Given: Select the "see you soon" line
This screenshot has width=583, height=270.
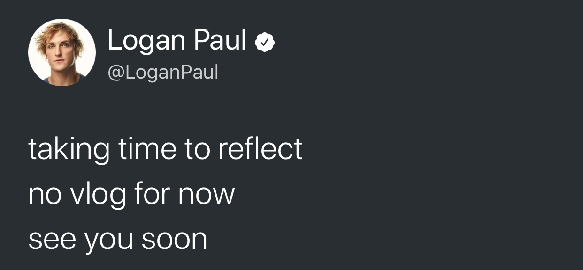Looking at the screenshot, I should [x=118, y=239].
